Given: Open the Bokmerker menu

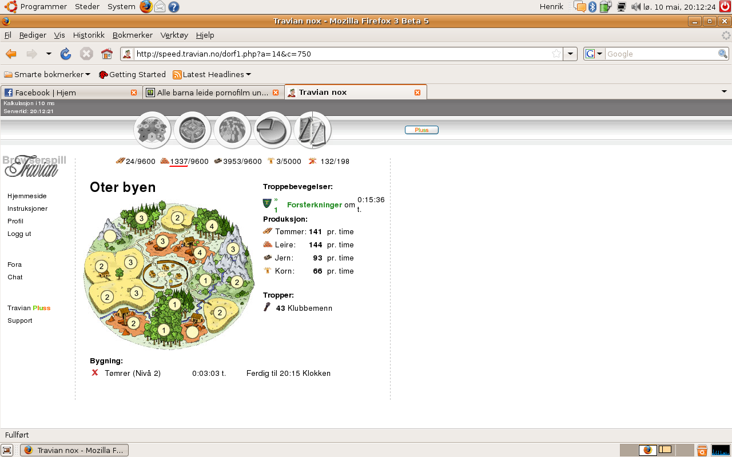Looking at the screenshot, I should coord(133,35).
